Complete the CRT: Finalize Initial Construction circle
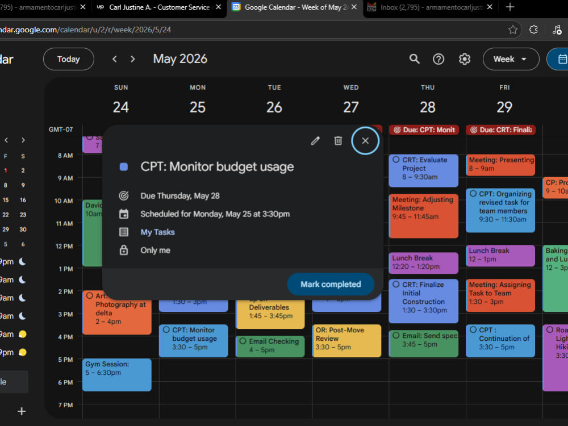 coord(396,285)
